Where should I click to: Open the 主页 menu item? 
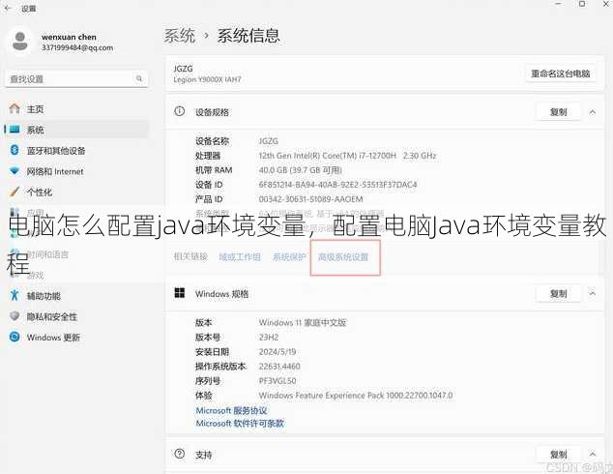coord(76,108)
